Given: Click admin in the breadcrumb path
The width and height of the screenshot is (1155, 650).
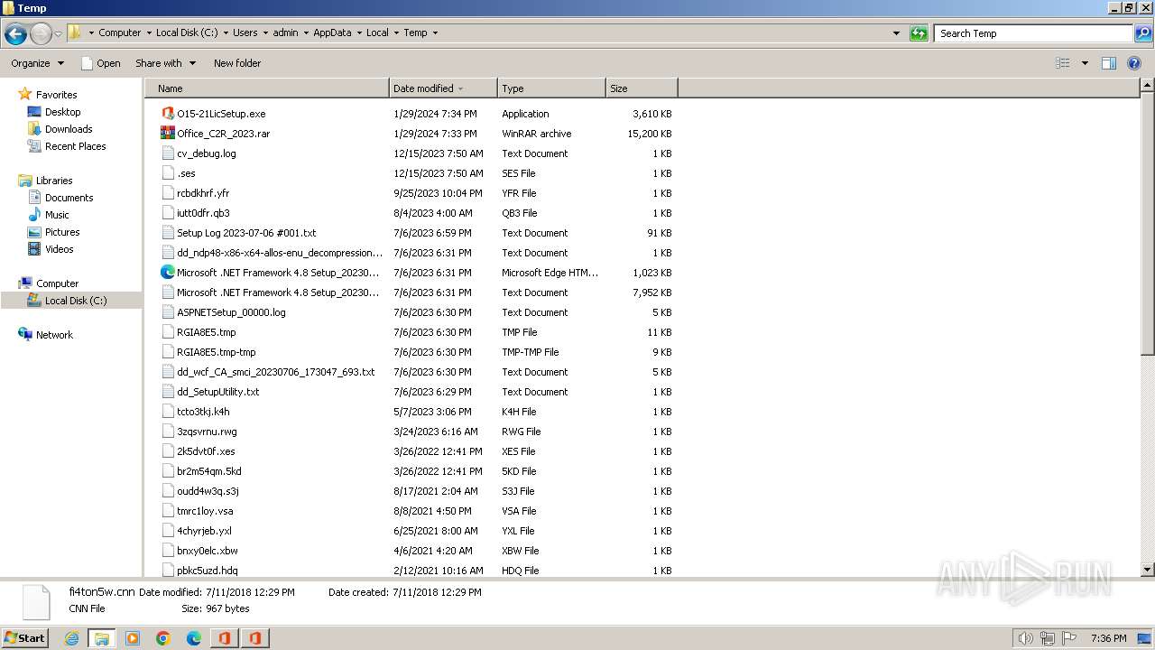Looking at the screenshot, I should click(x=285, y=32).
